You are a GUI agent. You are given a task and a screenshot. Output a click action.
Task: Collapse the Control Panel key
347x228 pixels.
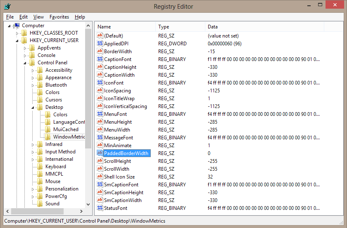[x=25, y=63]
